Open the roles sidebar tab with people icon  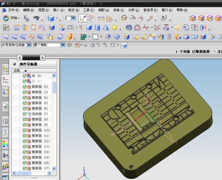(x=5, y=167)
